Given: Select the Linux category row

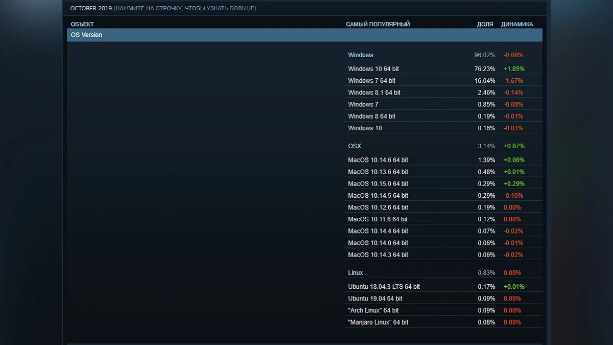Looking at the screenshot, I should 443,272.
